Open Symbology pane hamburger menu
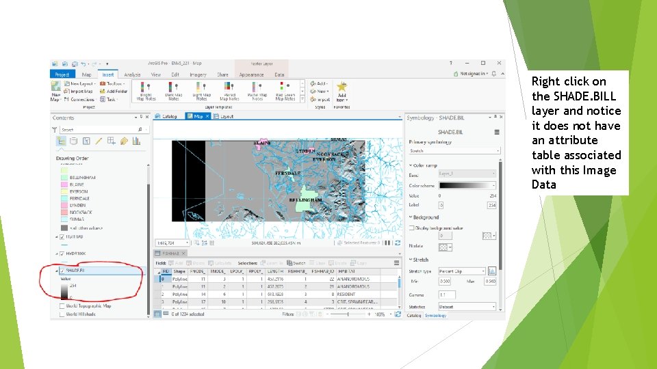Viewport: 657px width, 369px height. (497, 132)
